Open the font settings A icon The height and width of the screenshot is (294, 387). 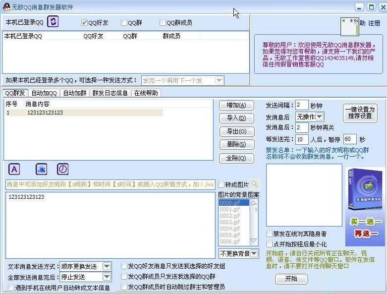coord(14,170)
